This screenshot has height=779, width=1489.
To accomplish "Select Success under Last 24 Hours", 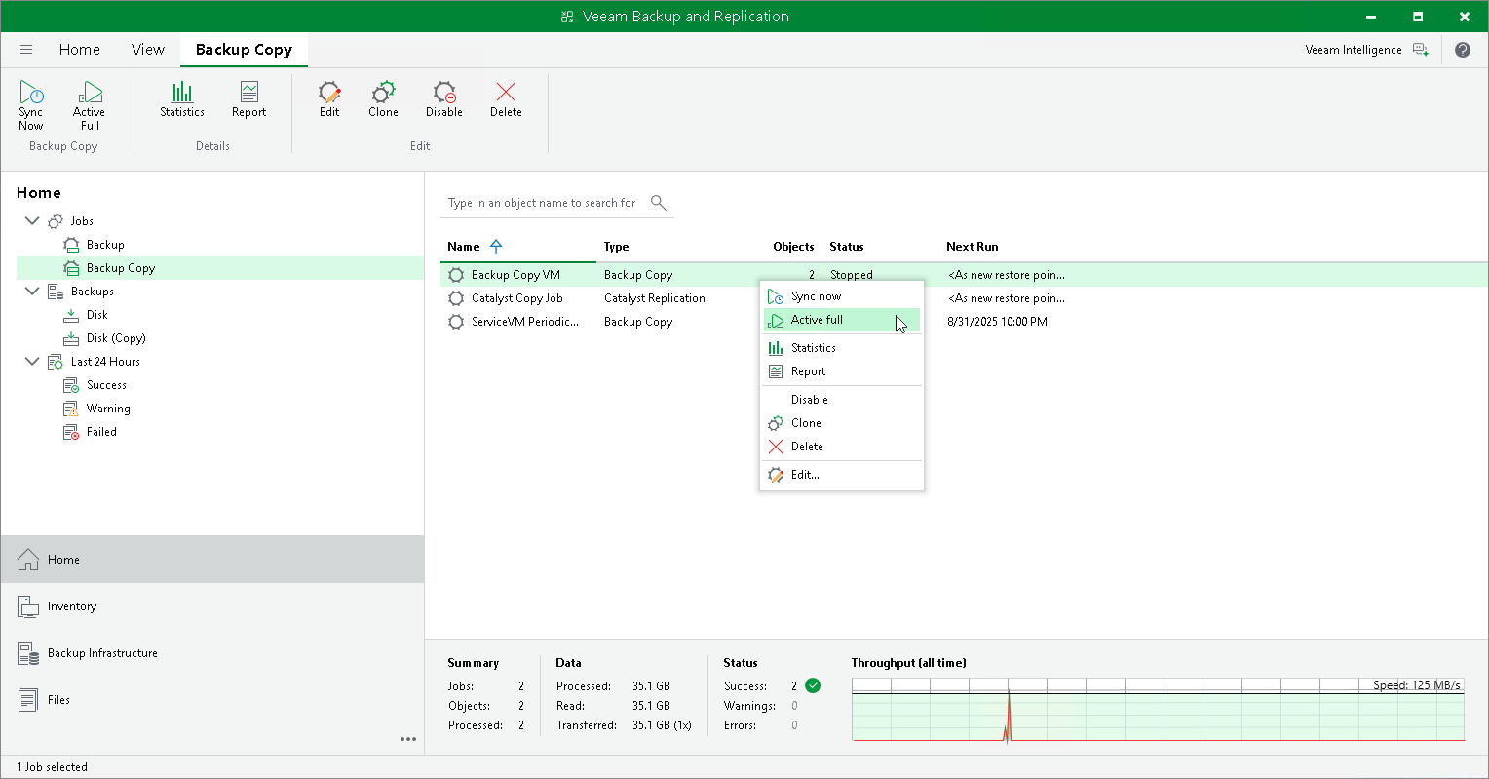I will tap(106, 385).
